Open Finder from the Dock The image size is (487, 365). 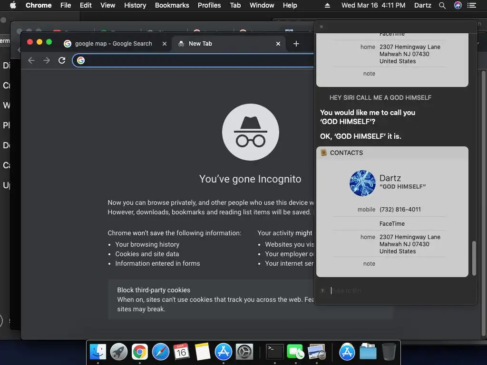(x=98, y=352)
